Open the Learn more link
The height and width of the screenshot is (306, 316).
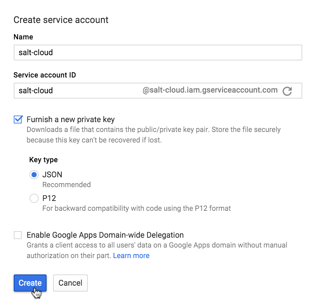[x=131, y=256]
